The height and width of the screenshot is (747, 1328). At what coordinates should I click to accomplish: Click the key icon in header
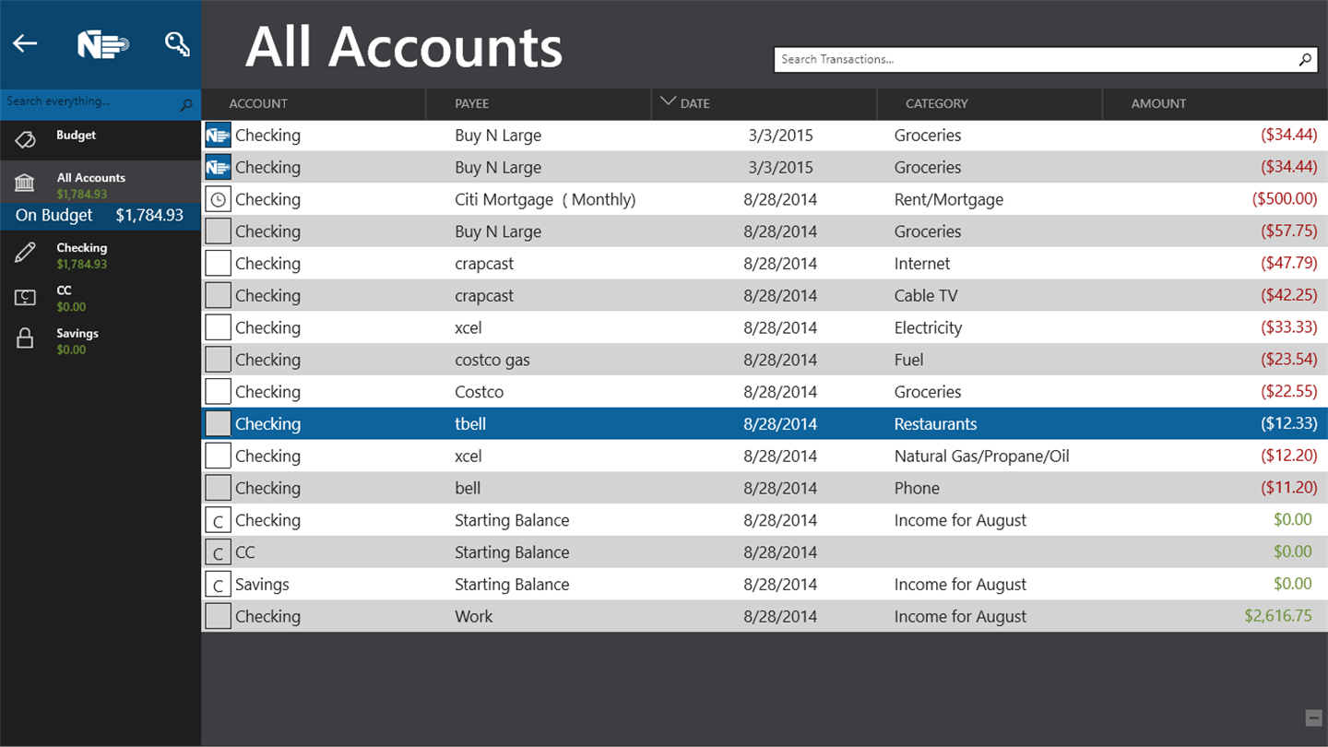(177, 43)
